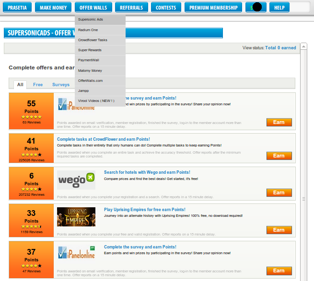The image size is (314, 281).
Task: Click the account balance dollar button
Action: point(256,7)
